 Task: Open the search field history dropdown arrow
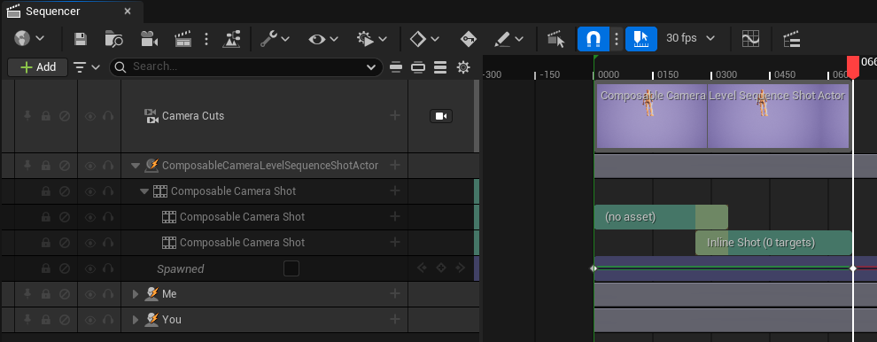pos(371,67)
